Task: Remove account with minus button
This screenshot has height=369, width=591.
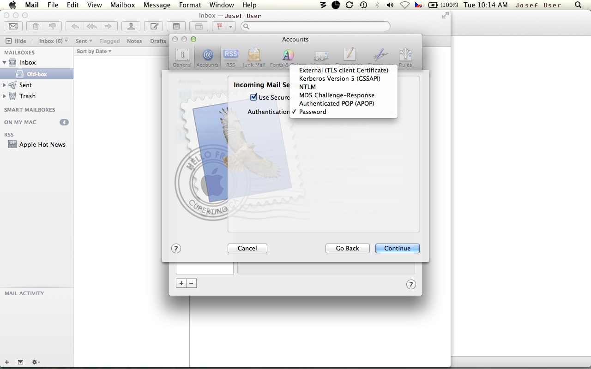Action: (192, 283)
